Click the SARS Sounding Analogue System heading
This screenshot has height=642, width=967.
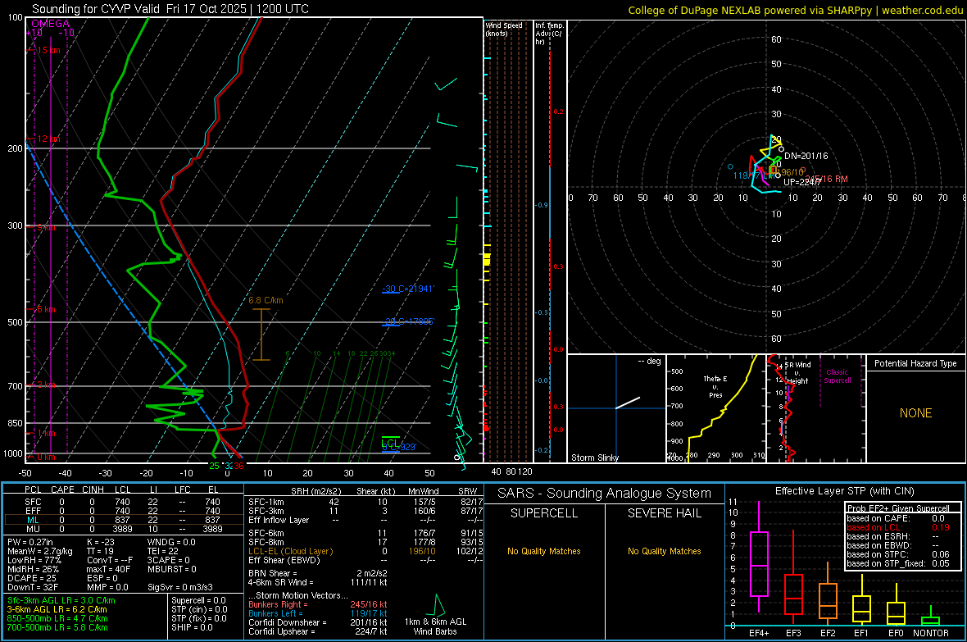point(605,494)
